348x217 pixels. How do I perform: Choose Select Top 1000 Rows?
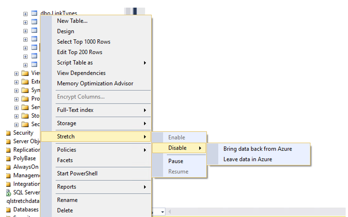point(83,42)
